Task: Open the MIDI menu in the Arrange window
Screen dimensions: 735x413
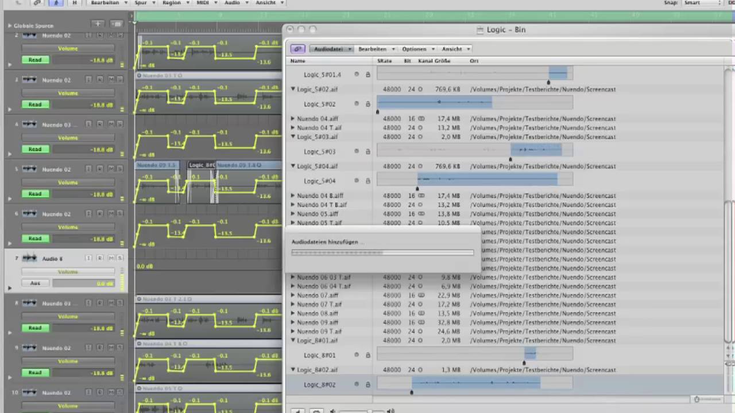Action: coord(206,3)
